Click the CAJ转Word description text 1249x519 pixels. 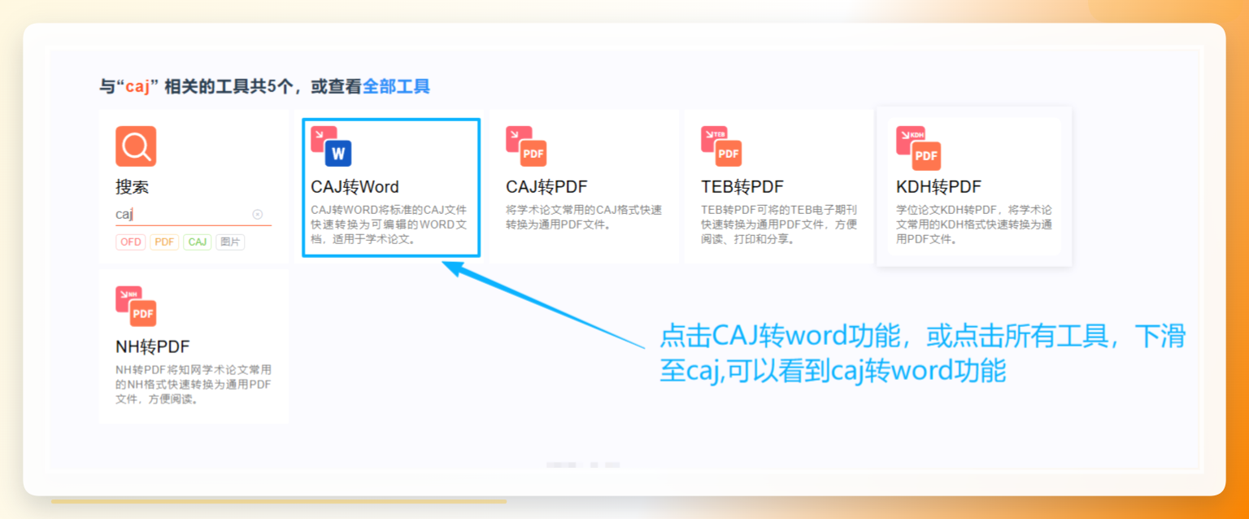pyautogui.click(x=389, y=225)
